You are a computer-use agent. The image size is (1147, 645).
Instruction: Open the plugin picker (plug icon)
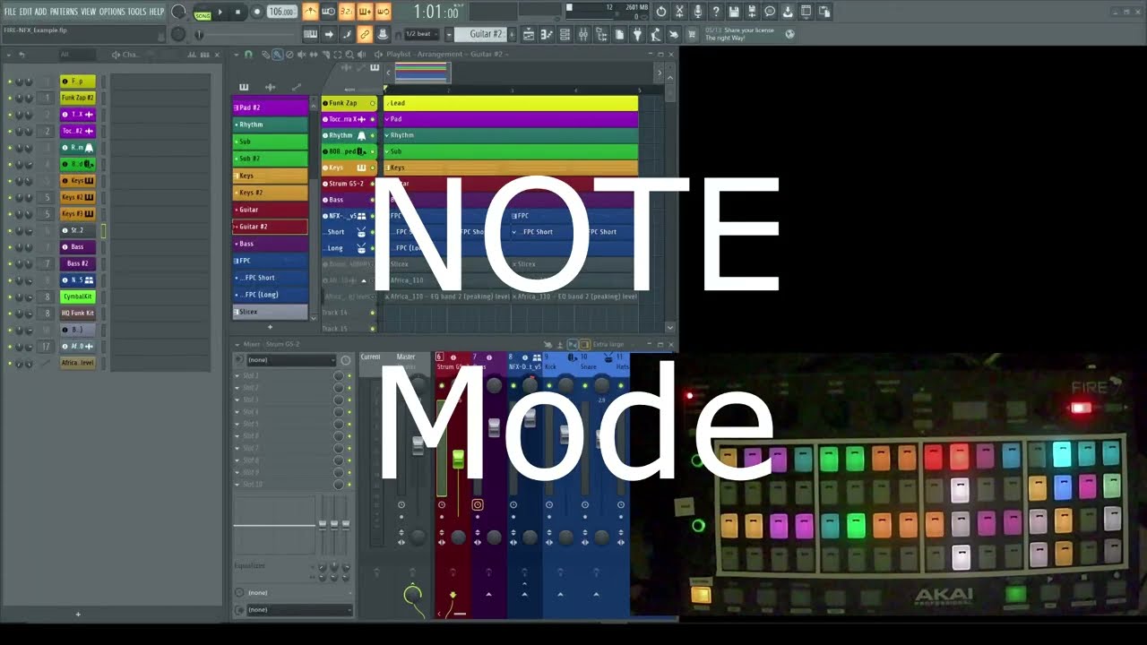(x=637, y=34)
